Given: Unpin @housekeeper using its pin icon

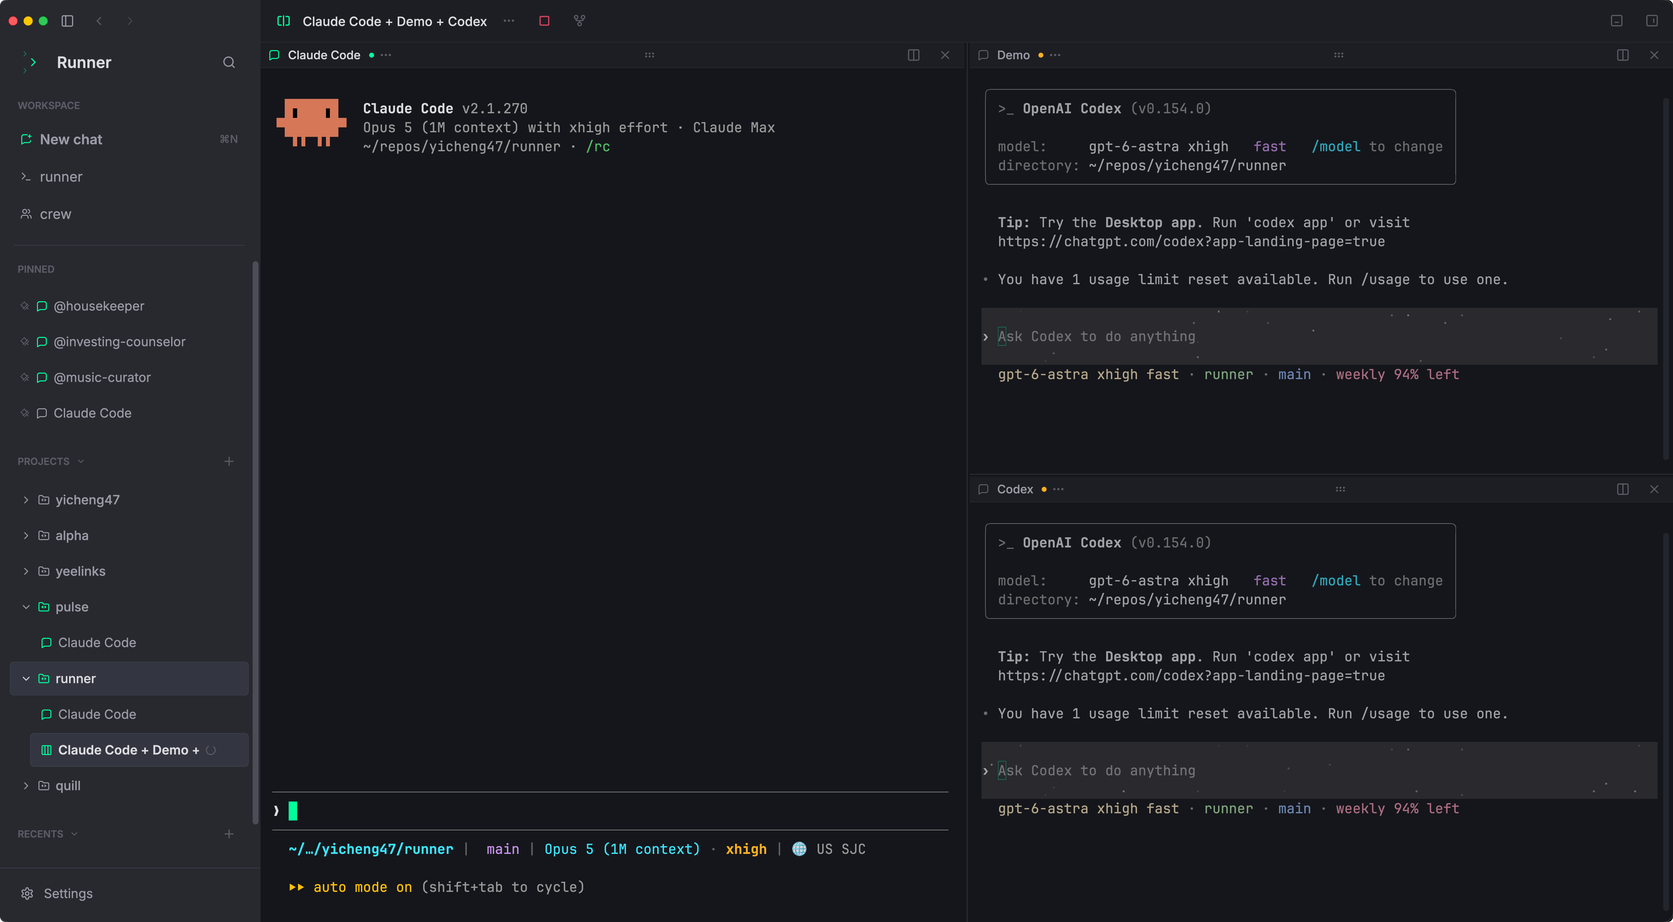Looking at the screenshot, I should 25,306.
